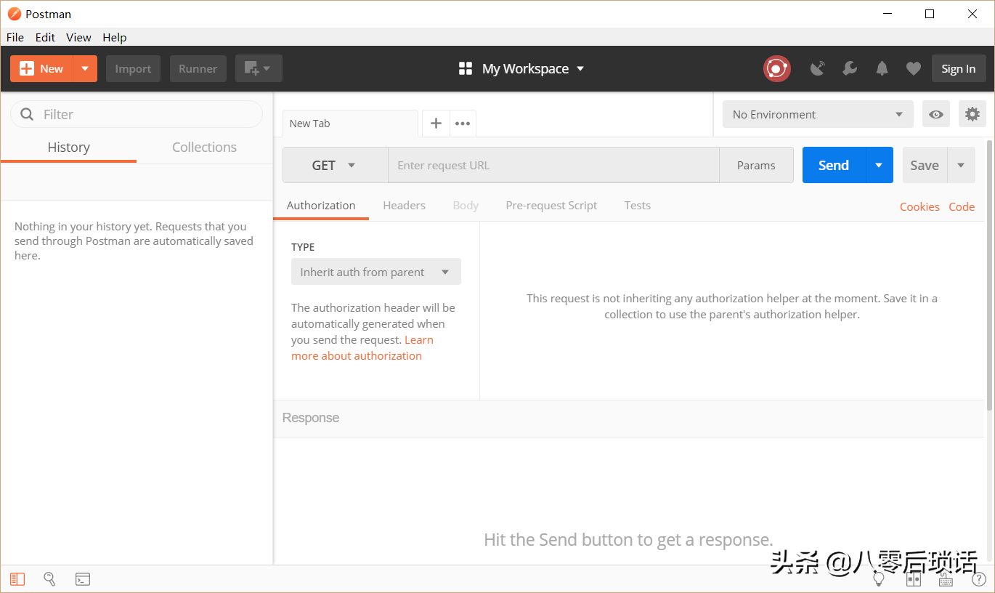Image resolution: width=995 pixels, height=593 pixels.
Task: Select the New Tab request tab
Action: coord(350,124)
